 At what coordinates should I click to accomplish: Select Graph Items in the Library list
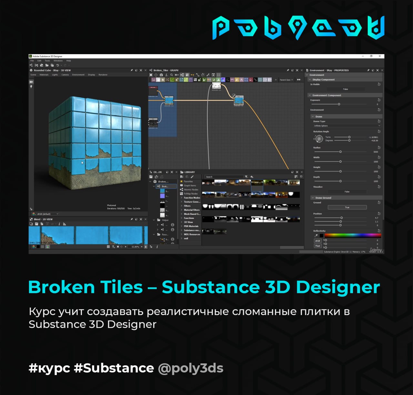pyautogui.click(x=188, y=185)
